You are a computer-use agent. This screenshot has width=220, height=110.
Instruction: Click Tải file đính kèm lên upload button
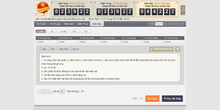(161, 49)
